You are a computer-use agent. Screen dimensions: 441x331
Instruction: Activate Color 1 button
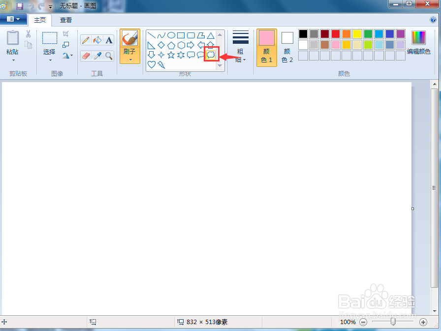coord(267,47)
